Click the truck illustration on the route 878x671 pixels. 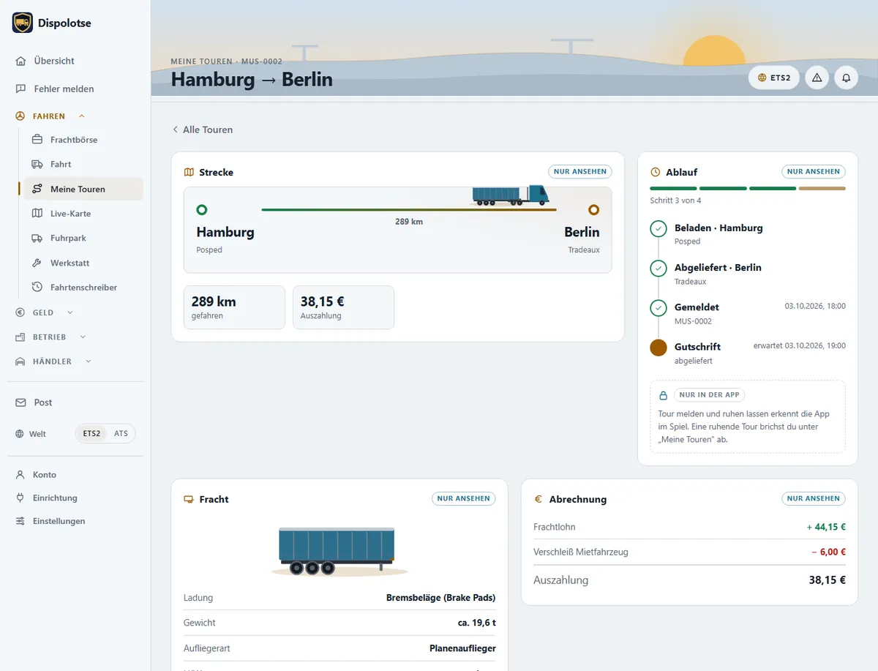coord(511,195)
